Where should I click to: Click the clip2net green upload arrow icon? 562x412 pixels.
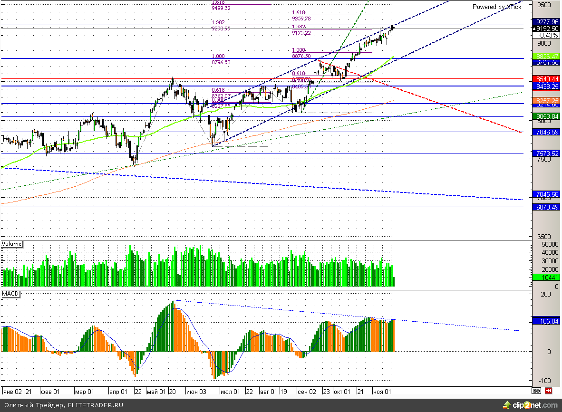pos(507,405)
